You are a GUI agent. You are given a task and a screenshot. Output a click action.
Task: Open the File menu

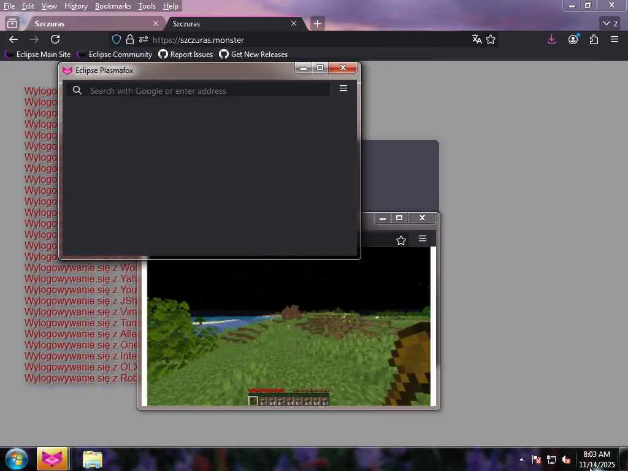click(9, 6)
